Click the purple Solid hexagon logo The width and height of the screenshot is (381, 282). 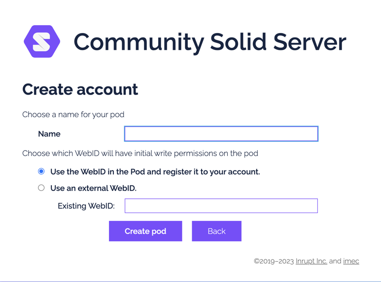pos(42,41)
